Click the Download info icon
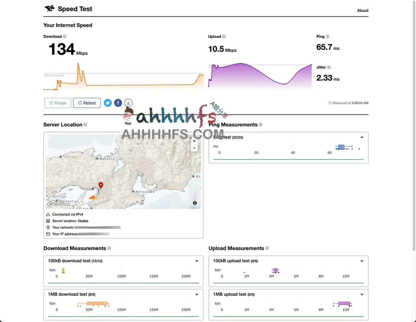The image size is (416, 322). click(x=65, y=36)
